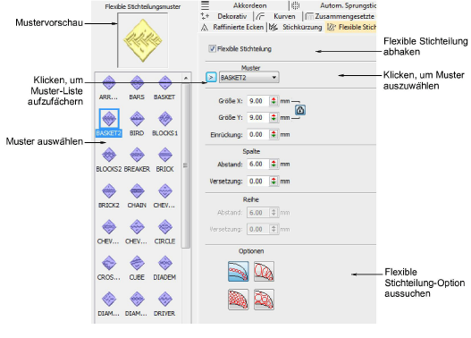Select the DIADEM pattern icon

165,263
